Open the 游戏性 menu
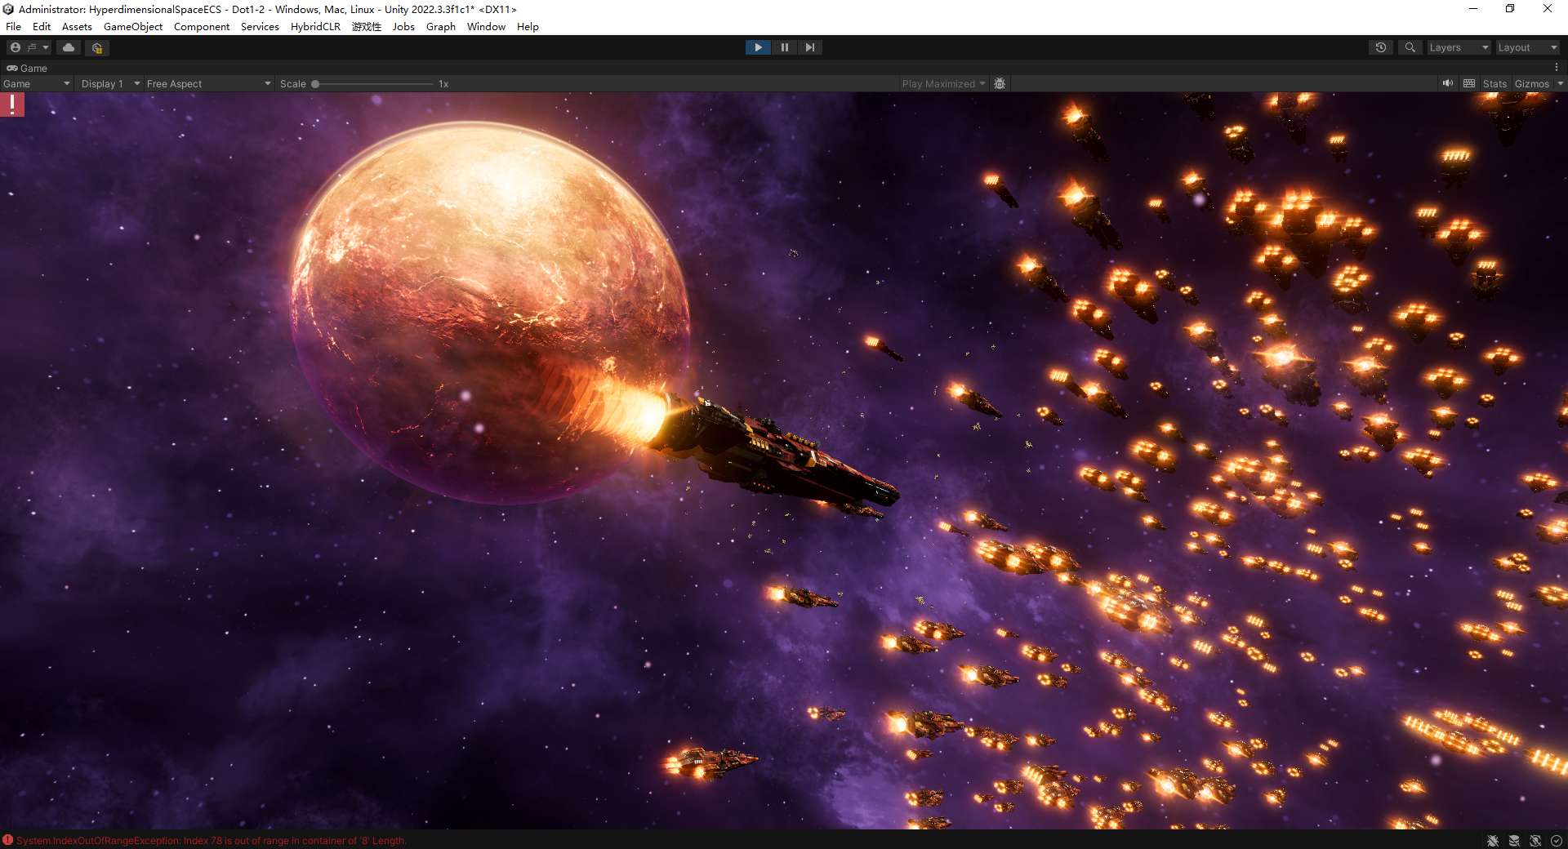 pos(367,27)
